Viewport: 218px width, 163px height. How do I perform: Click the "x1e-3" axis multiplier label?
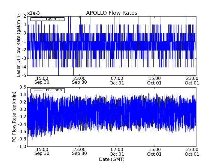[x=34, y=13]
